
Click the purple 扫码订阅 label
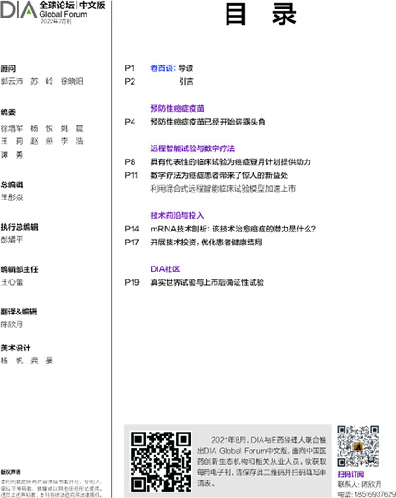pyautogui.click(x=351, y=474)
